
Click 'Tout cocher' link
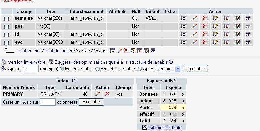click(x=29, y=51)
